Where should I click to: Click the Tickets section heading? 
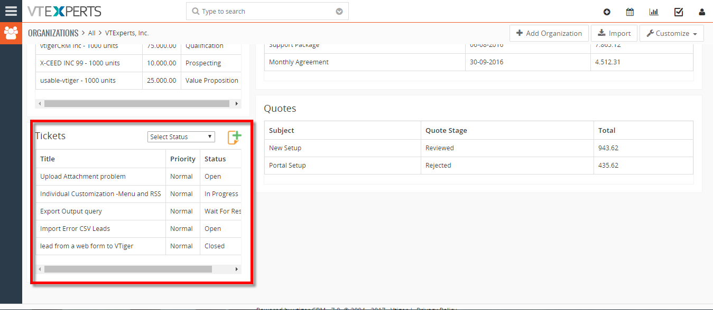50,136
